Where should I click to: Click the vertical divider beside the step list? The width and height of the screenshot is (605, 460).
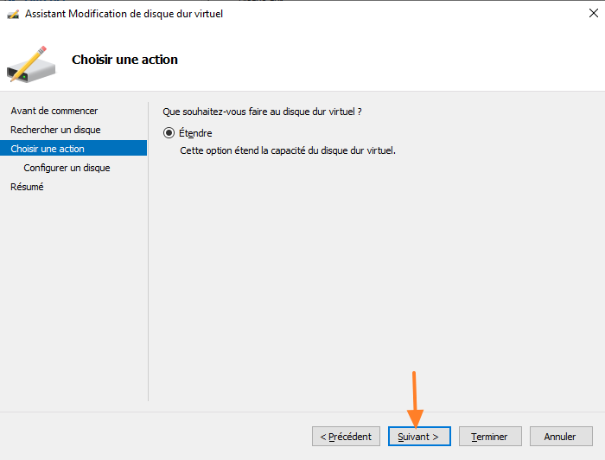tap(149, 251)
